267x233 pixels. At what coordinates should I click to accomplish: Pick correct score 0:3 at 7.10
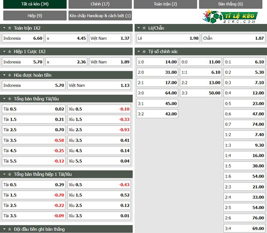pyautogui.click(x=245, y=83)
